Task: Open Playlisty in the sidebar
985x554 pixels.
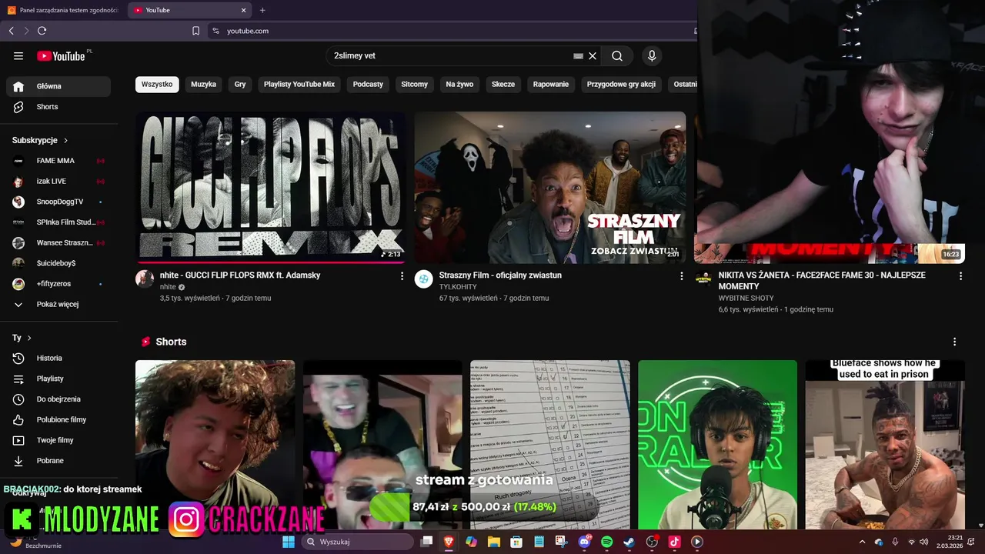Action: coord(58,379)
